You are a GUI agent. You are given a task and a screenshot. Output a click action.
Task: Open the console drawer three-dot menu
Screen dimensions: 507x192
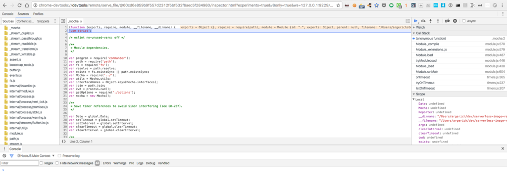tap(4, 148)
